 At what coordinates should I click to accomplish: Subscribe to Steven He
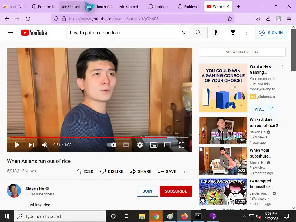[176, 191]
